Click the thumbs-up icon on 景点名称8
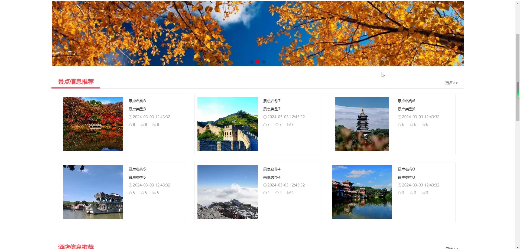520x249 pixels. pos(130,124)
